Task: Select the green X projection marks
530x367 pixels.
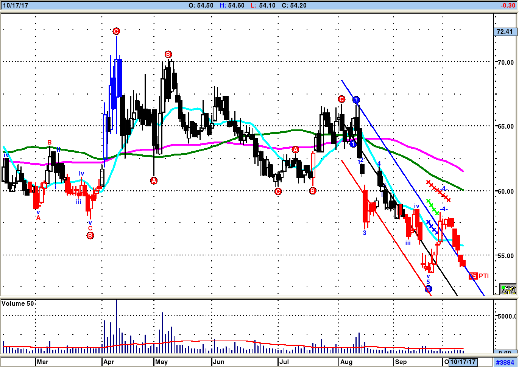Action: (x=432, y=207)
